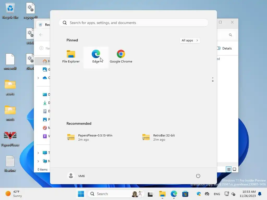Screen dimensions: 267x200
Task: Open clock and calendar flyout
Action: coord(247,194)
